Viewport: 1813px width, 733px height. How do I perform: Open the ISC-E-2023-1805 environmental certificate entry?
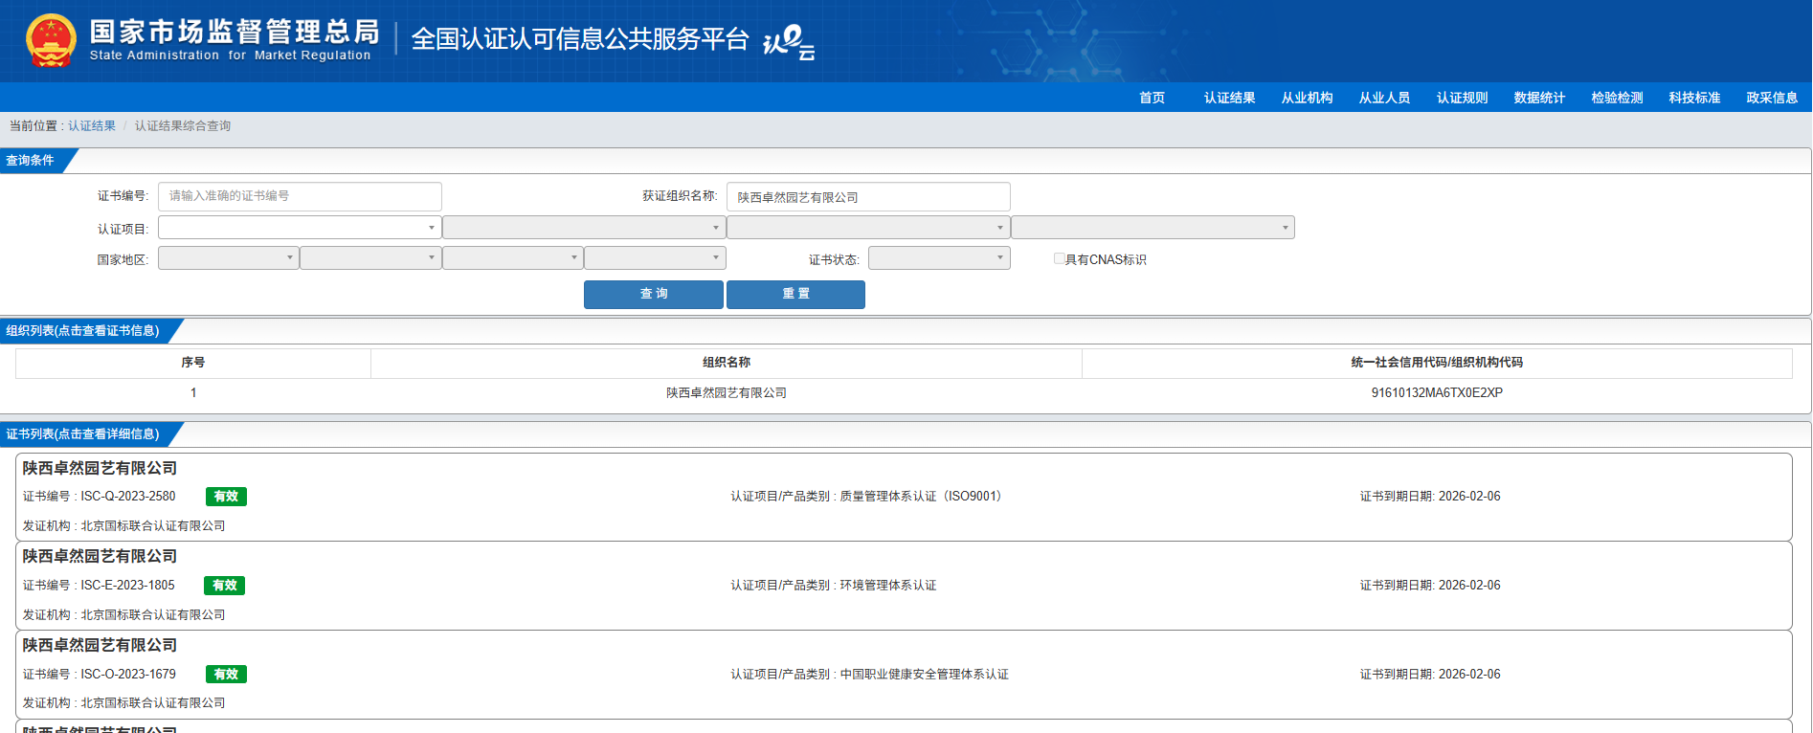point(128,586)
